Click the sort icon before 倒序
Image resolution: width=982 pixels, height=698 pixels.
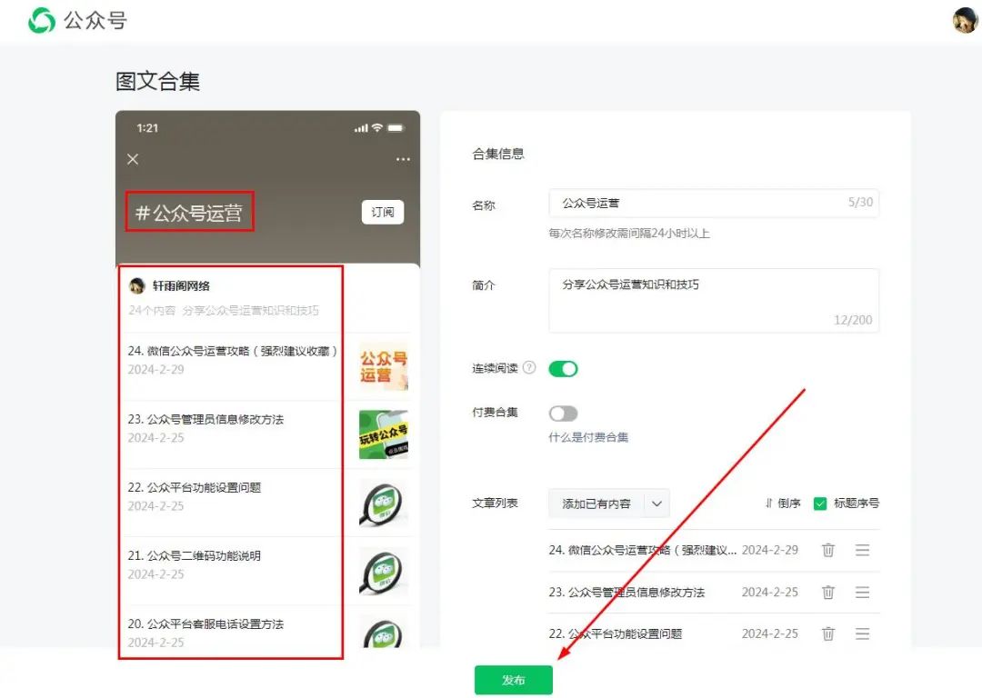[768, 503]
